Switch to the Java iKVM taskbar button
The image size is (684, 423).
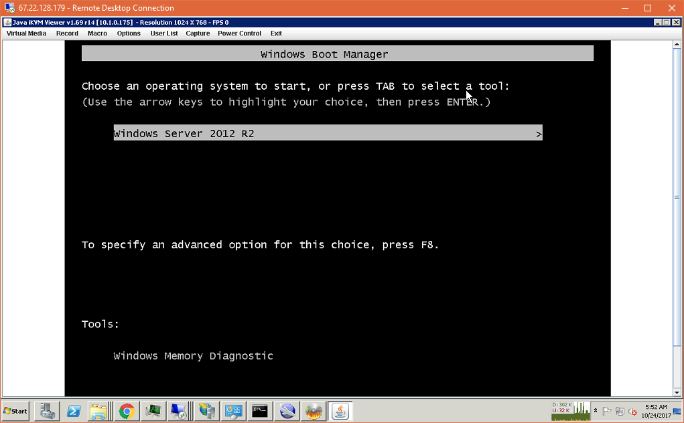click(340, 411)
